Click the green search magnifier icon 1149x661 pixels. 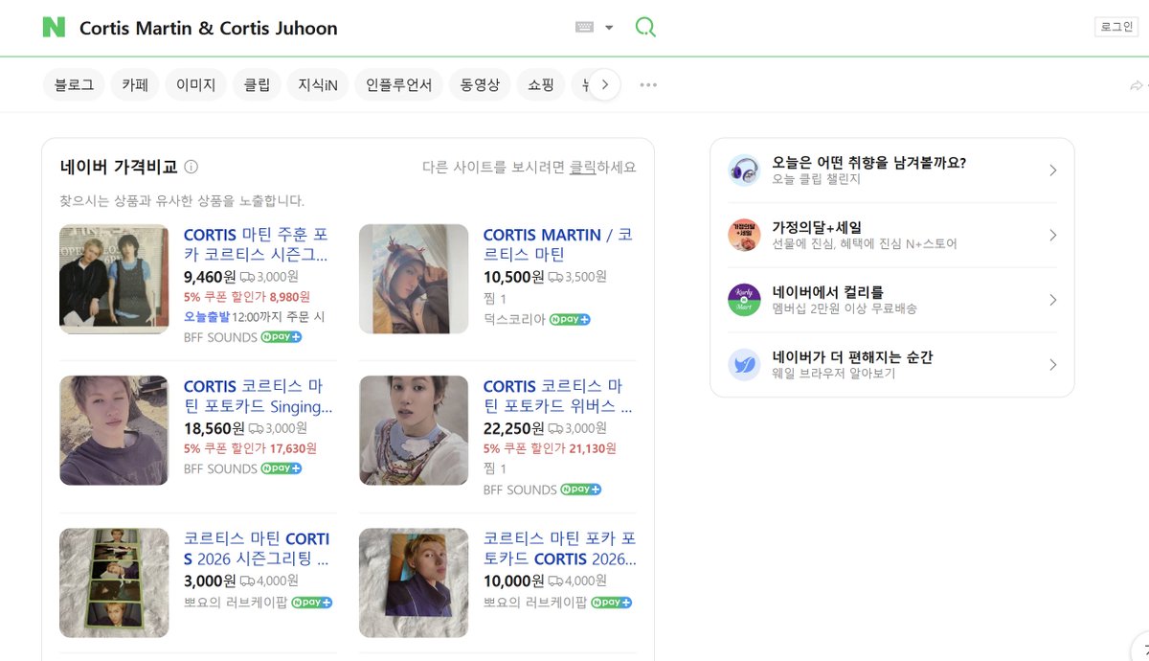[645, 28]
